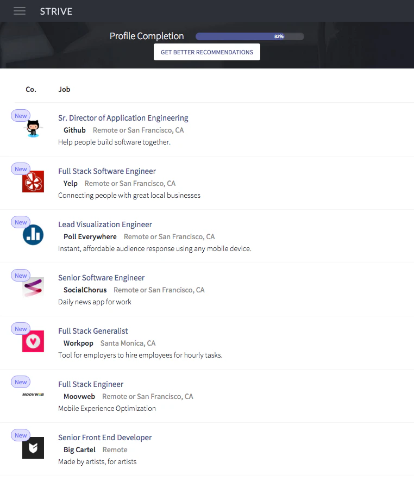Click 'Tool for employers to hire employees' description
The width and height of the screenshot is (414, 481).
pos(141,355)
